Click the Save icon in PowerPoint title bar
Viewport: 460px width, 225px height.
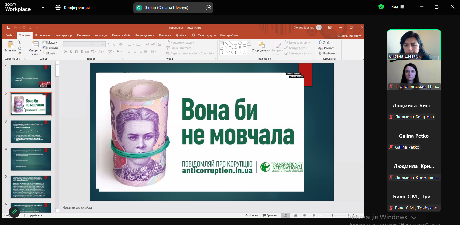click(x=9, y=28)
